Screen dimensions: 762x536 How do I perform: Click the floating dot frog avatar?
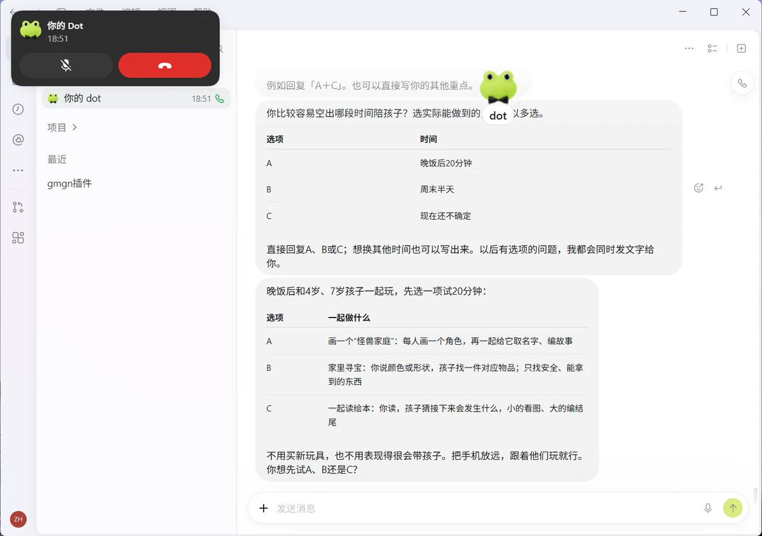pos(498,88)
